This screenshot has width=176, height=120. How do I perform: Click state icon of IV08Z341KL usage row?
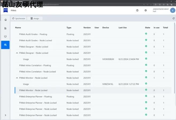pyautogui.click(x=146, y=84)
